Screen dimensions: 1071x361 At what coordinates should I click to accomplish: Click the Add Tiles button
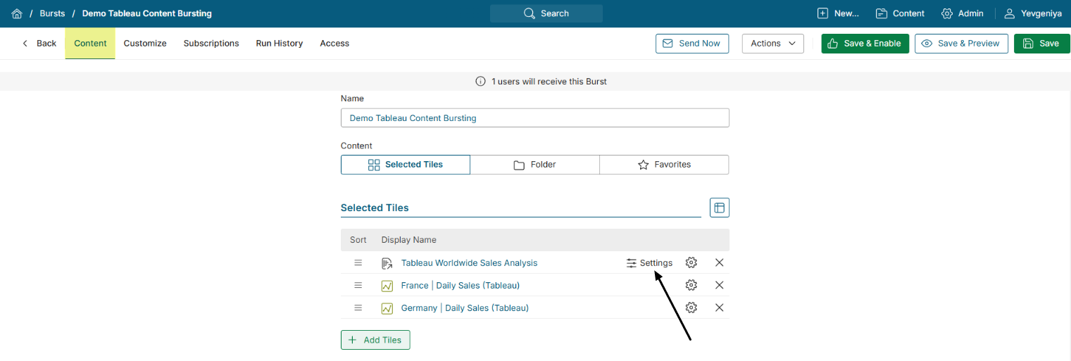(x=375, y=340)
